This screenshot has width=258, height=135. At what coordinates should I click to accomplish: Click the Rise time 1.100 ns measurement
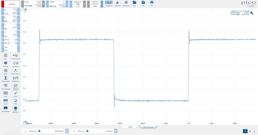tap(92, 131)
